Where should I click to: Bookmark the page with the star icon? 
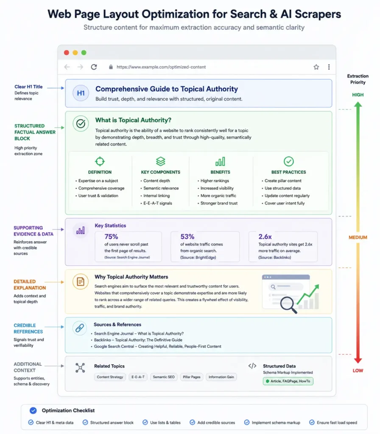click(x=316, y=67)
